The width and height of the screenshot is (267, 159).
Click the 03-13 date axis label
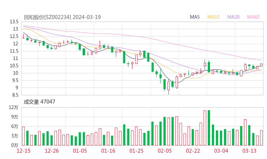[x=249, y=151]
